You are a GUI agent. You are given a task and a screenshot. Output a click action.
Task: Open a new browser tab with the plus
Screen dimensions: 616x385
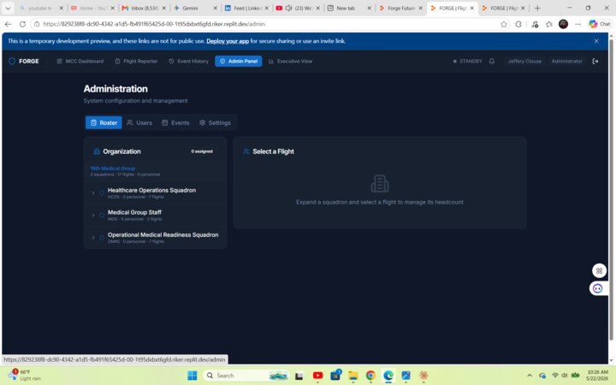click(537, 8)
